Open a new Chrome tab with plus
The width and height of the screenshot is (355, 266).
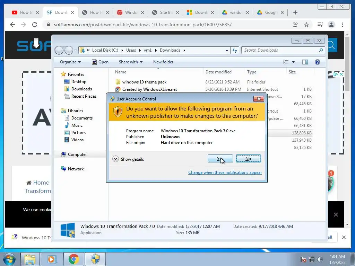[295, 12]
